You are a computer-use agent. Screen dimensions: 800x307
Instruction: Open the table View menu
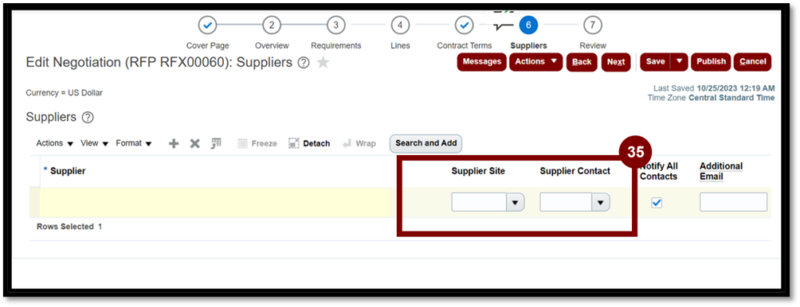[x=94, y=144]
